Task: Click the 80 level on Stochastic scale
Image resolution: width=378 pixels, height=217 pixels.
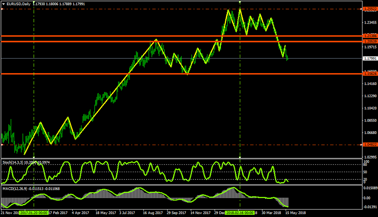Action: coord(365,164)
